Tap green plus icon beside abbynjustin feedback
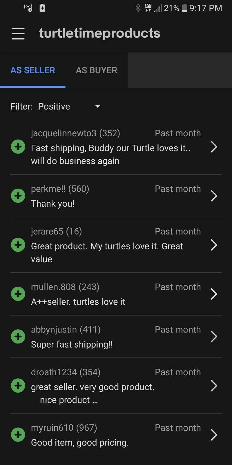 (18, 337)
